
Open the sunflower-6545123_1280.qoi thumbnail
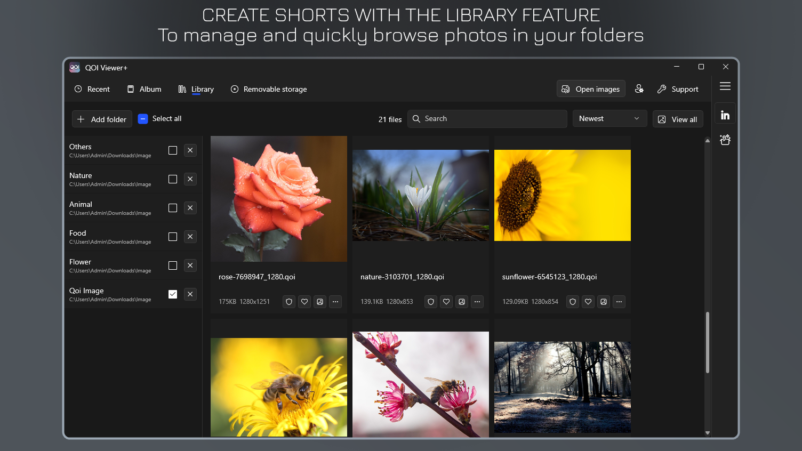[x=563, y=195]
